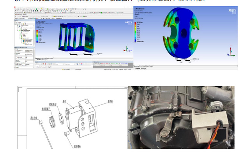This screenshot has height=160, width=249.
Task: Collapse the Static Structural tree node
Action: [18, 31]
